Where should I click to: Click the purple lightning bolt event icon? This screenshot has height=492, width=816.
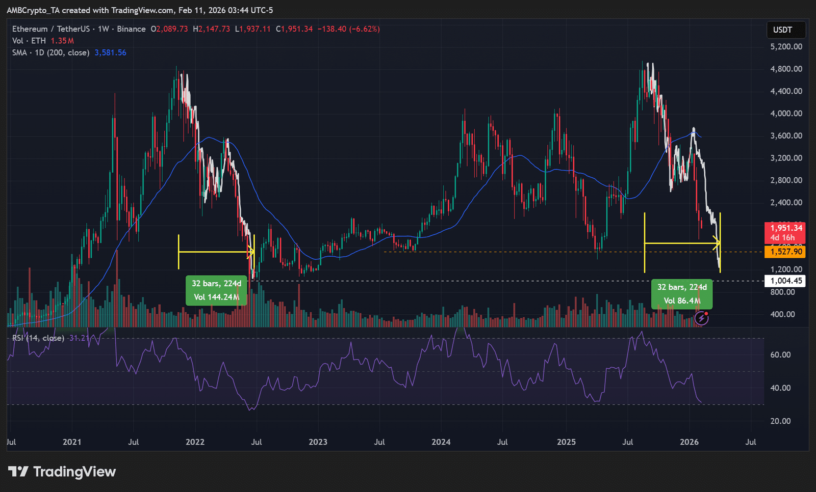(x=702, y=318)
